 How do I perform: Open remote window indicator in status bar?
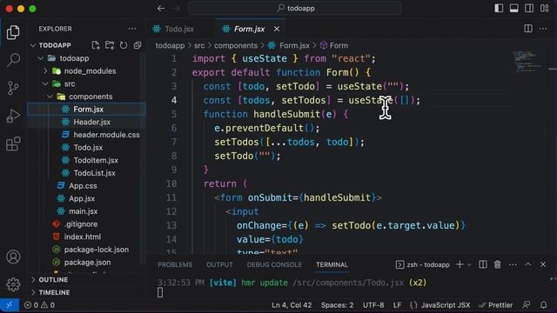coord(10,305)
